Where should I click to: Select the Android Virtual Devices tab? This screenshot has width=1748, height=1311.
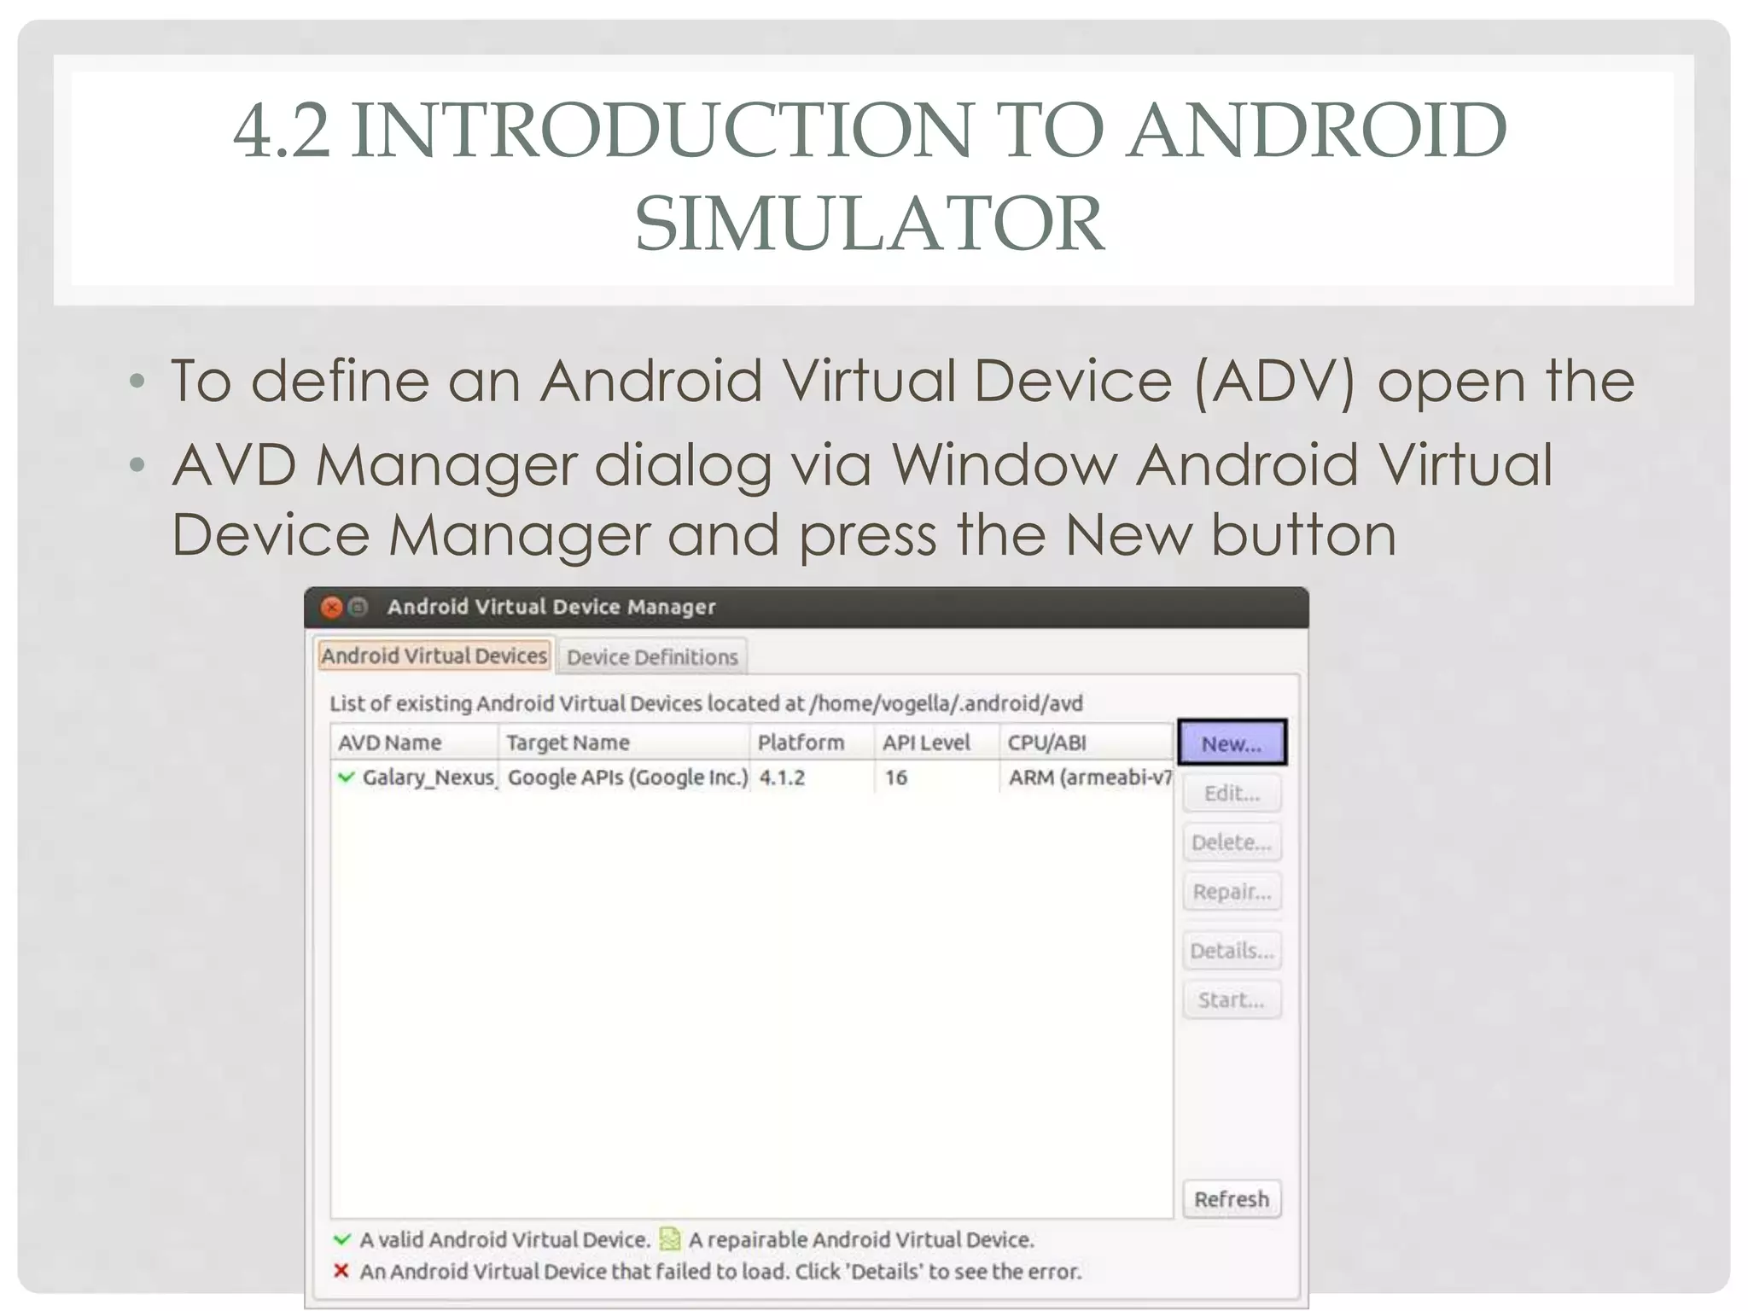(434, 655)
